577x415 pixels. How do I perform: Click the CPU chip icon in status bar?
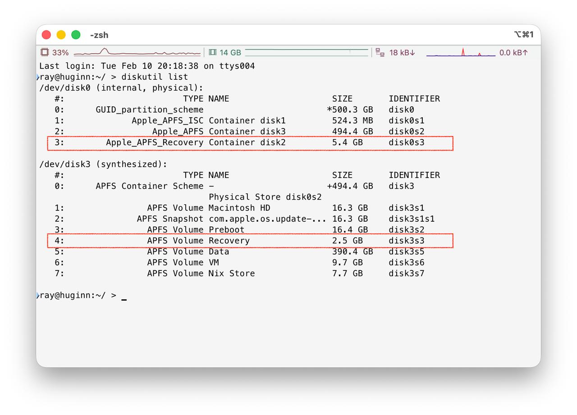click(x=45, y=53)
